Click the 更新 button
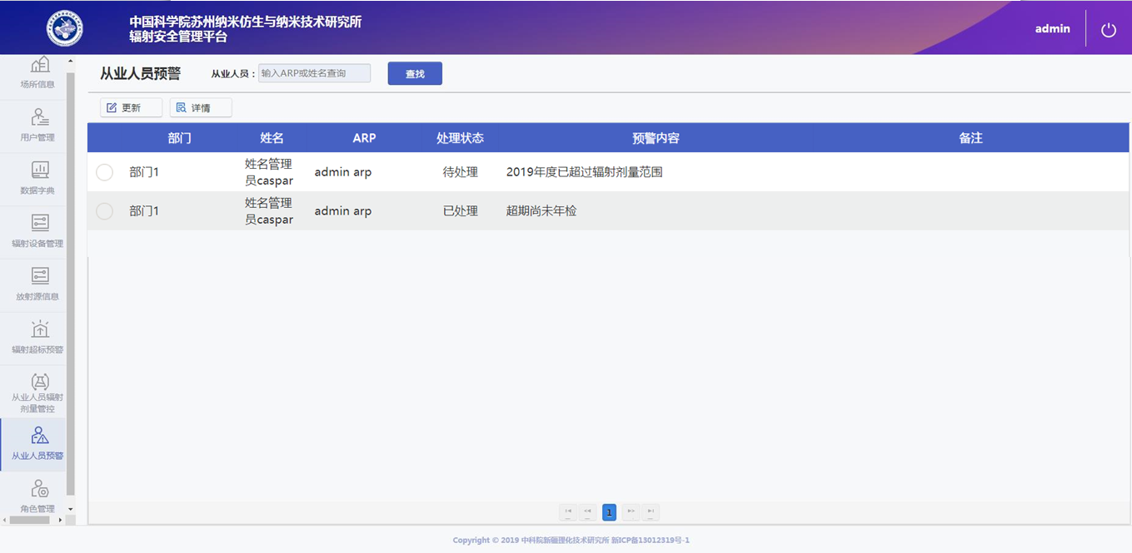 point(131,108)
